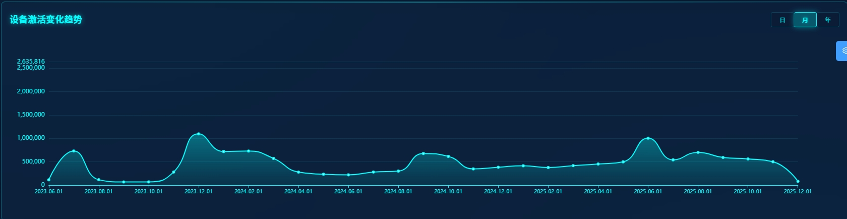The width and height of the screenshot is (847, 219).
Task: Select the data point at 2025-06-01 peak
Action: [648, 138]
